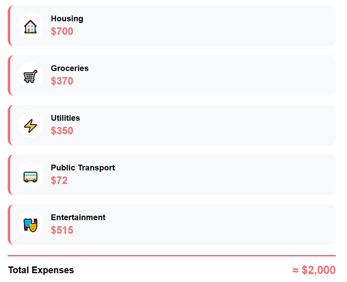Click the $700 Housing amount

click(62, 31)
